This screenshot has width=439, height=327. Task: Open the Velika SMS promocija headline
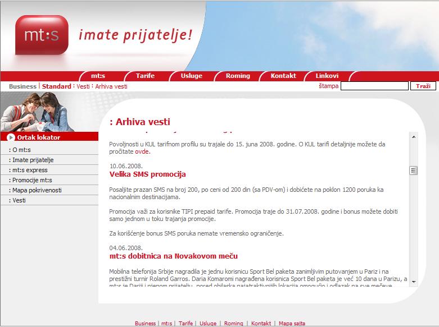(x=147, y=174)
